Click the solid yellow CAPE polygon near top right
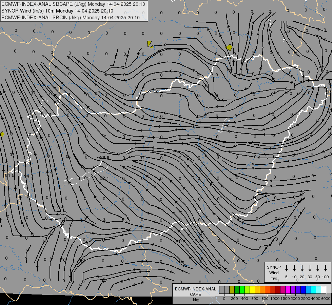Screen dimensions: 332x305 (229, 47)
